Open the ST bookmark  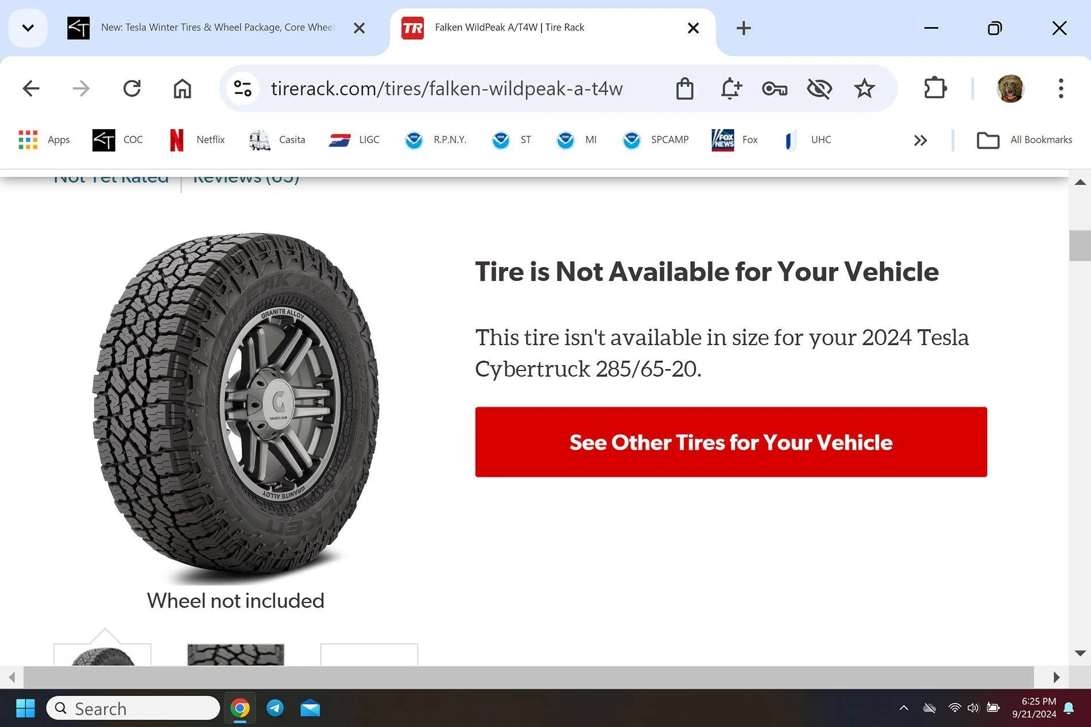coord(512,140)
